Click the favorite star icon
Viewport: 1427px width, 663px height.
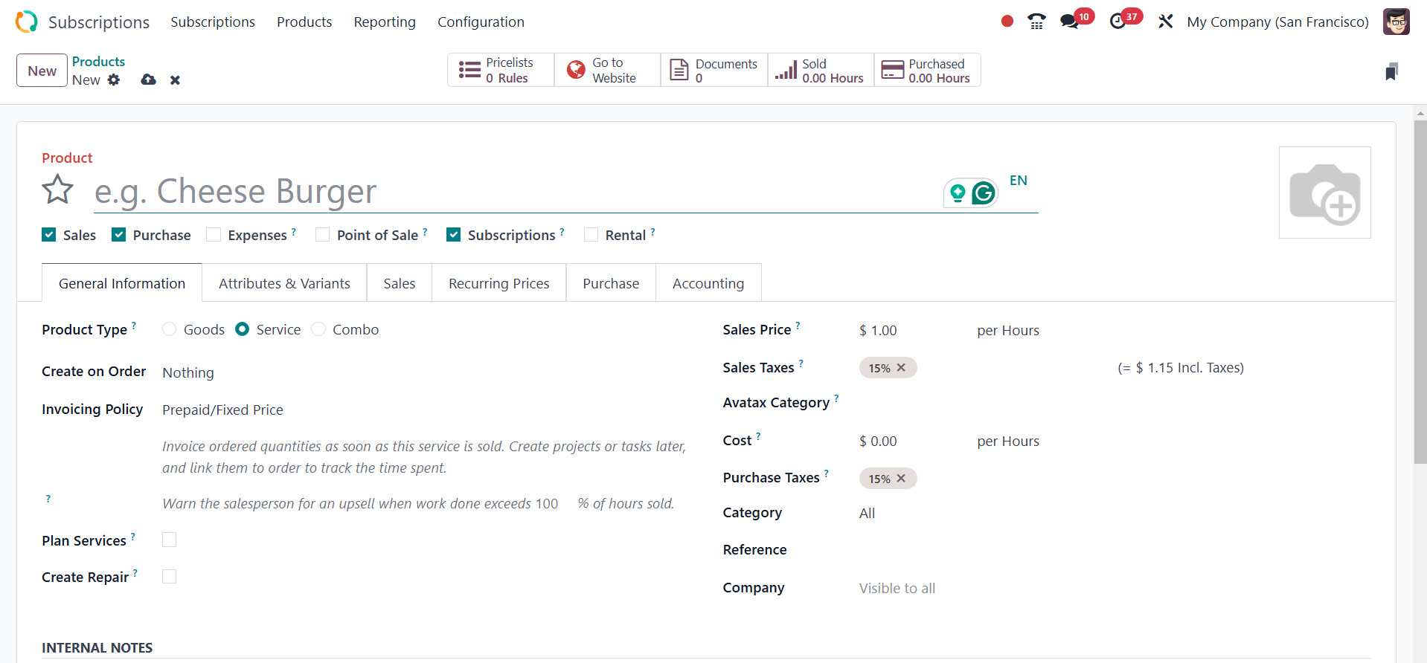coord(57,190)
